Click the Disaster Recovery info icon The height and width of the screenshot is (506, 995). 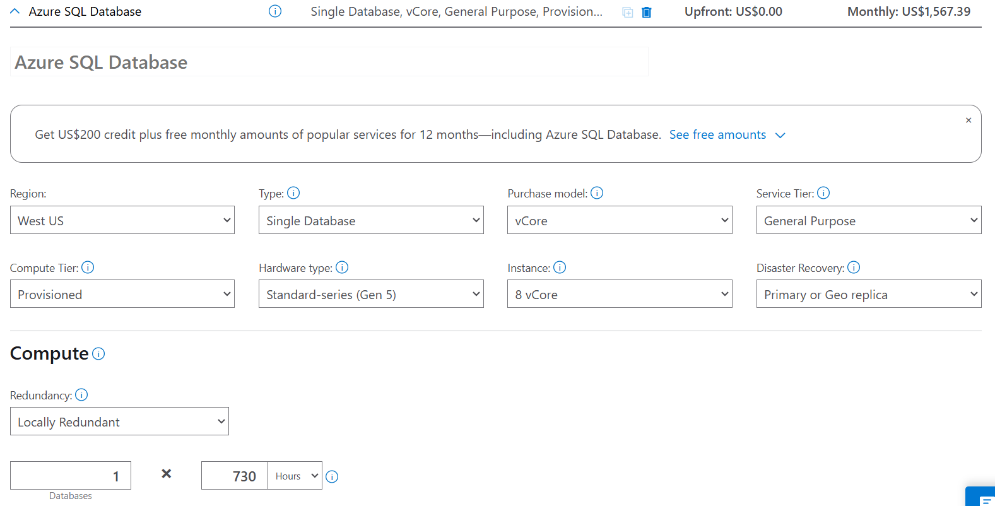click(854, 268)
